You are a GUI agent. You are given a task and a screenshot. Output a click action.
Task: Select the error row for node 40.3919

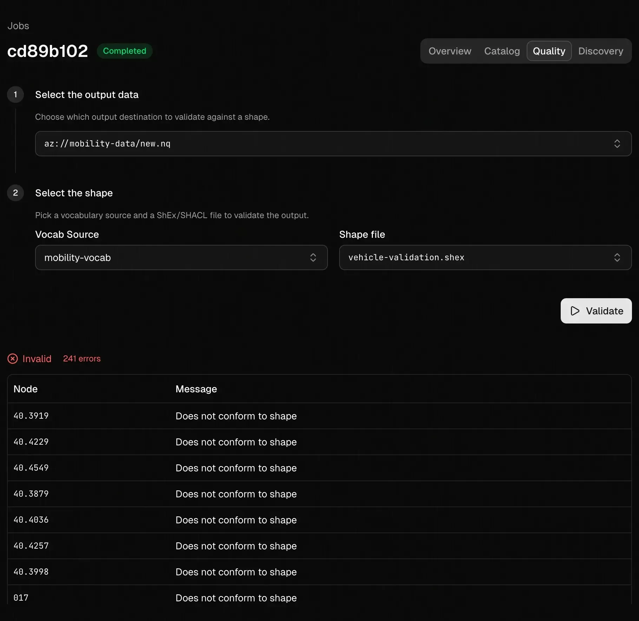[x=319, y=416]
